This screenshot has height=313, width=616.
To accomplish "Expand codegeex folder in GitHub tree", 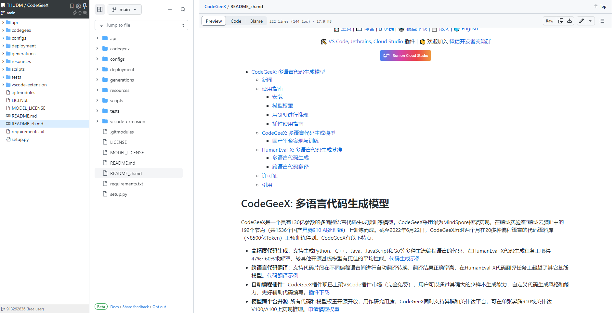I will point(97,48).
